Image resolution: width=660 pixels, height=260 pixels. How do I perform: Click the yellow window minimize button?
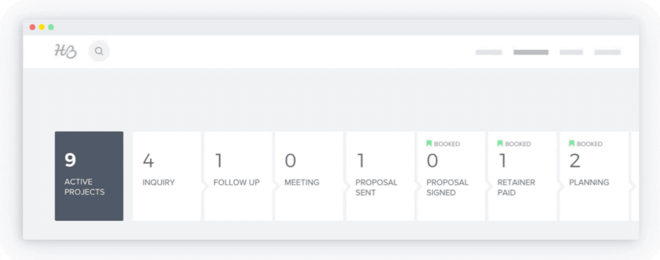click(x=42, y=27)
